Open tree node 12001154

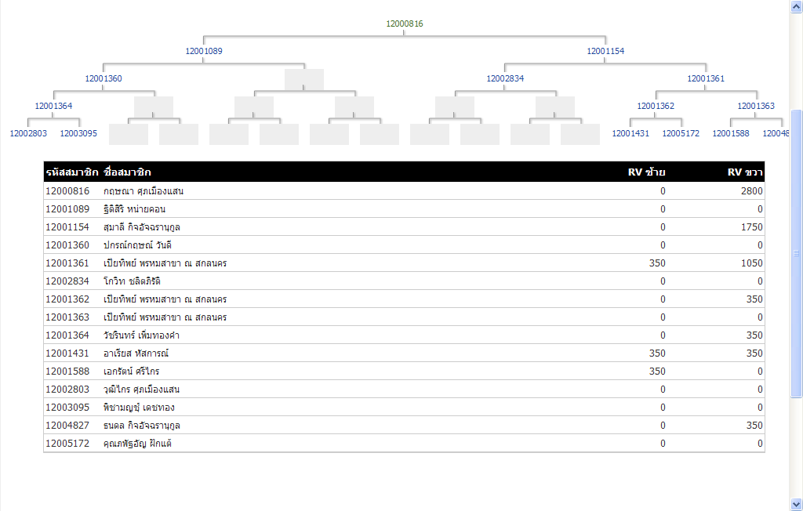pos(605,51)
